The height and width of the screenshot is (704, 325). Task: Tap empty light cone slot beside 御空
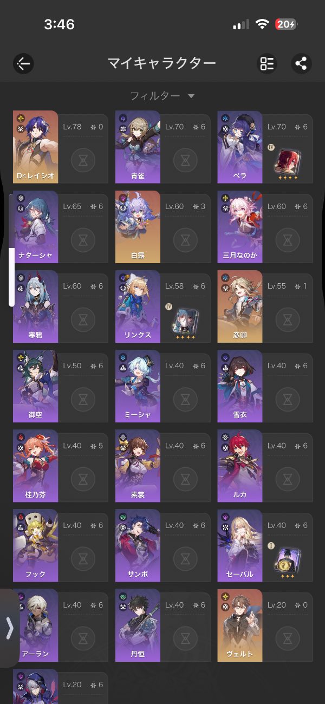point(83,399)
